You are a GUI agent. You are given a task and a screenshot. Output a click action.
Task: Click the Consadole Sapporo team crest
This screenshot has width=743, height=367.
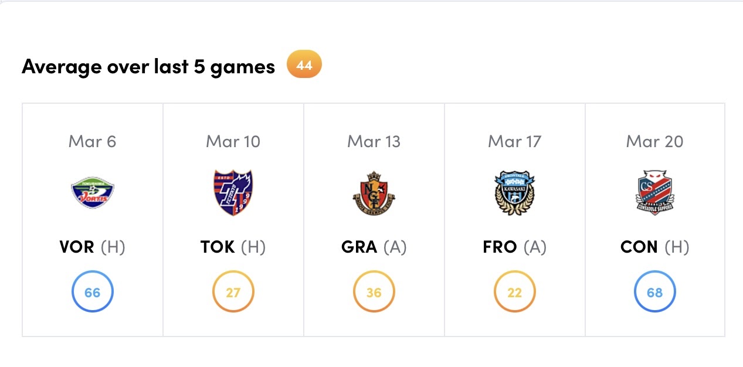click(655, 193)
